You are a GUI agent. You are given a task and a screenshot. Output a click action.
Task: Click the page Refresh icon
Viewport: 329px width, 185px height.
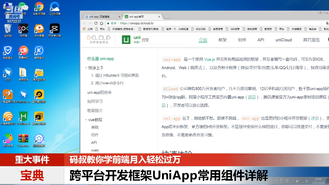pyautogui.click(x=96, y=23)
